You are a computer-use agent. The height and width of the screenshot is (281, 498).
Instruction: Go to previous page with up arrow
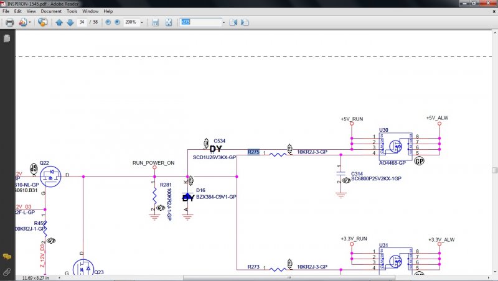(59, 22)
